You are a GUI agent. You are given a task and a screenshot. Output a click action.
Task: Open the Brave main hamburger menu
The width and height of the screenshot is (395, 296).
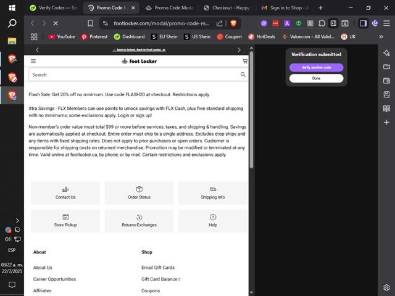386,23
